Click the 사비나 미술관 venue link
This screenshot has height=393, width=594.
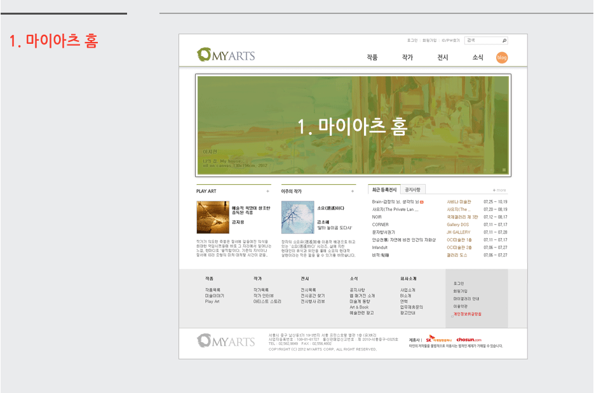[459, 202]
